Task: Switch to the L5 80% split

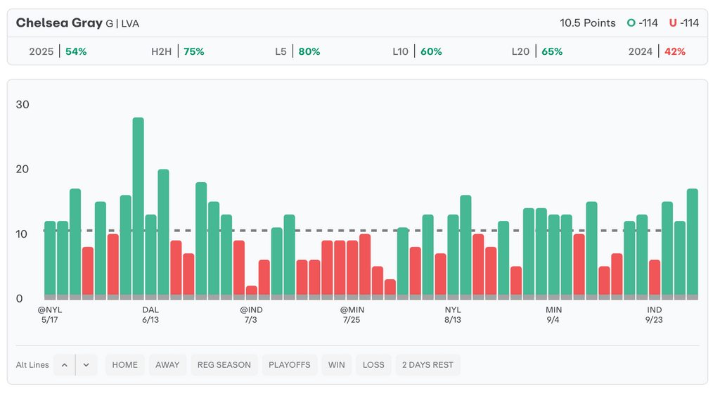Action: [297, 51]
